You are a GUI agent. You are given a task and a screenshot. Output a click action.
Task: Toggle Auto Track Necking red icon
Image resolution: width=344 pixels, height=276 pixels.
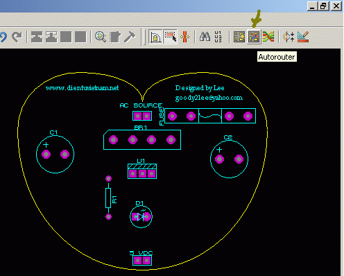click(185, 37)
